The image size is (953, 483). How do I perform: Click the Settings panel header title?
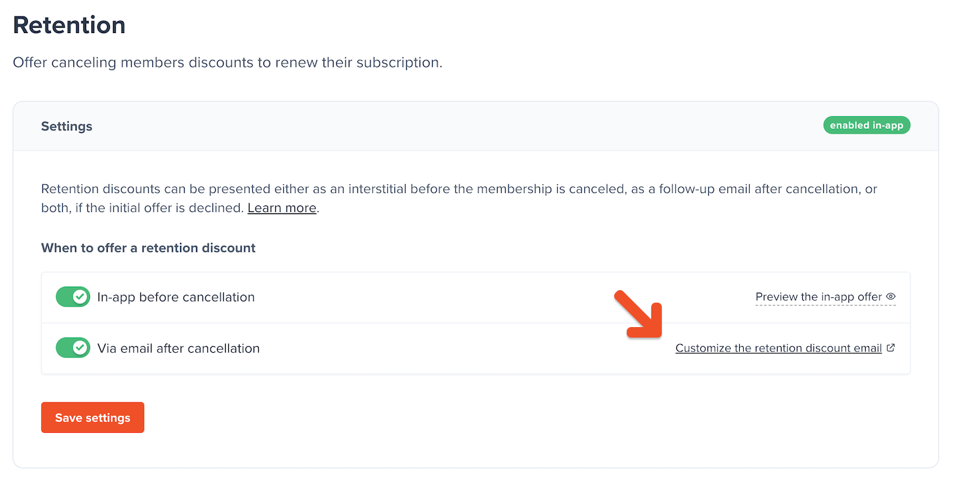click(x=67, y=126)
